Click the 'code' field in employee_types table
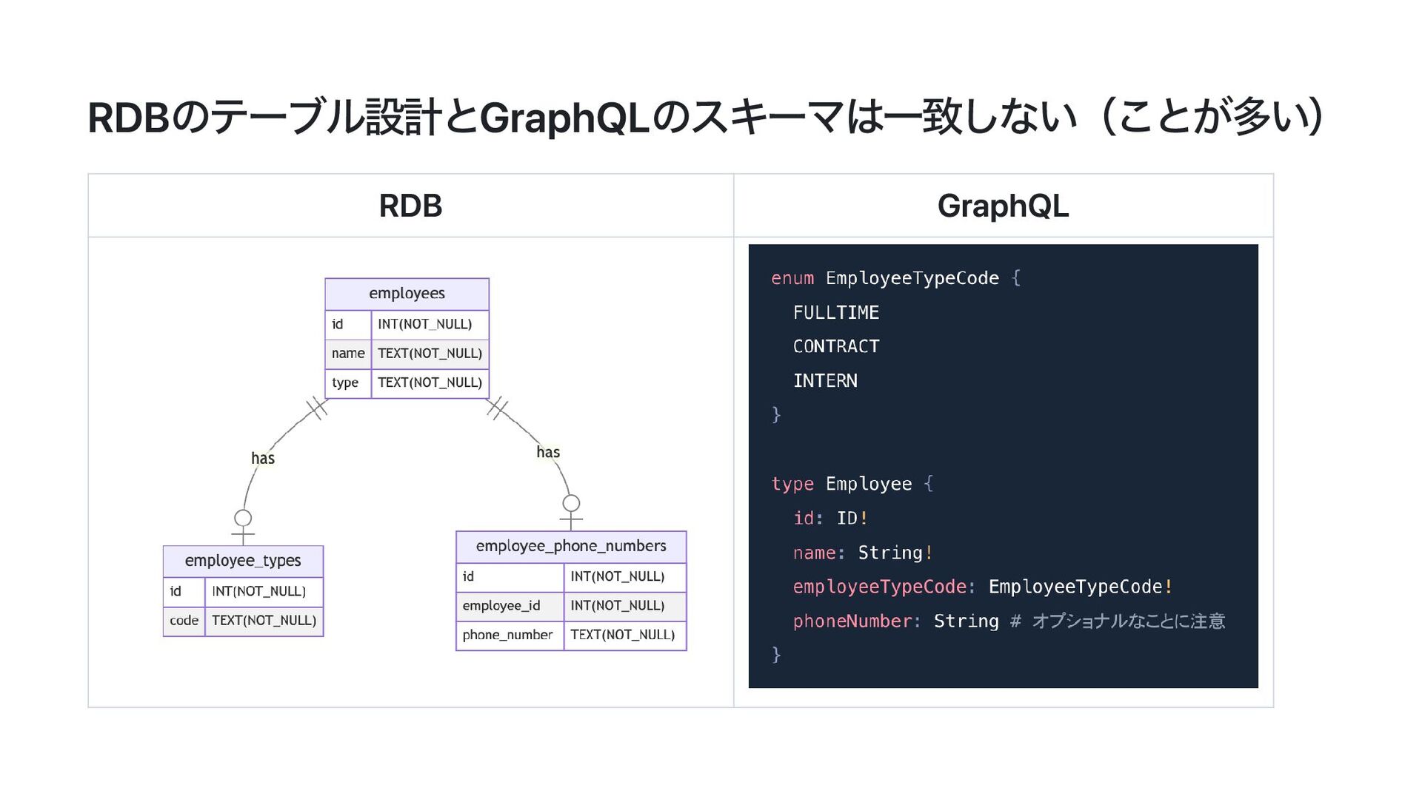The width and height of the screenshot is (1422, 799). 184,621
